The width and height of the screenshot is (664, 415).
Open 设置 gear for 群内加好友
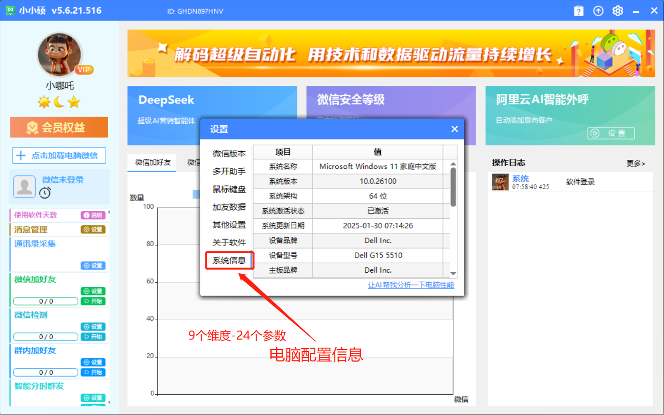click(x=93, y=362)
